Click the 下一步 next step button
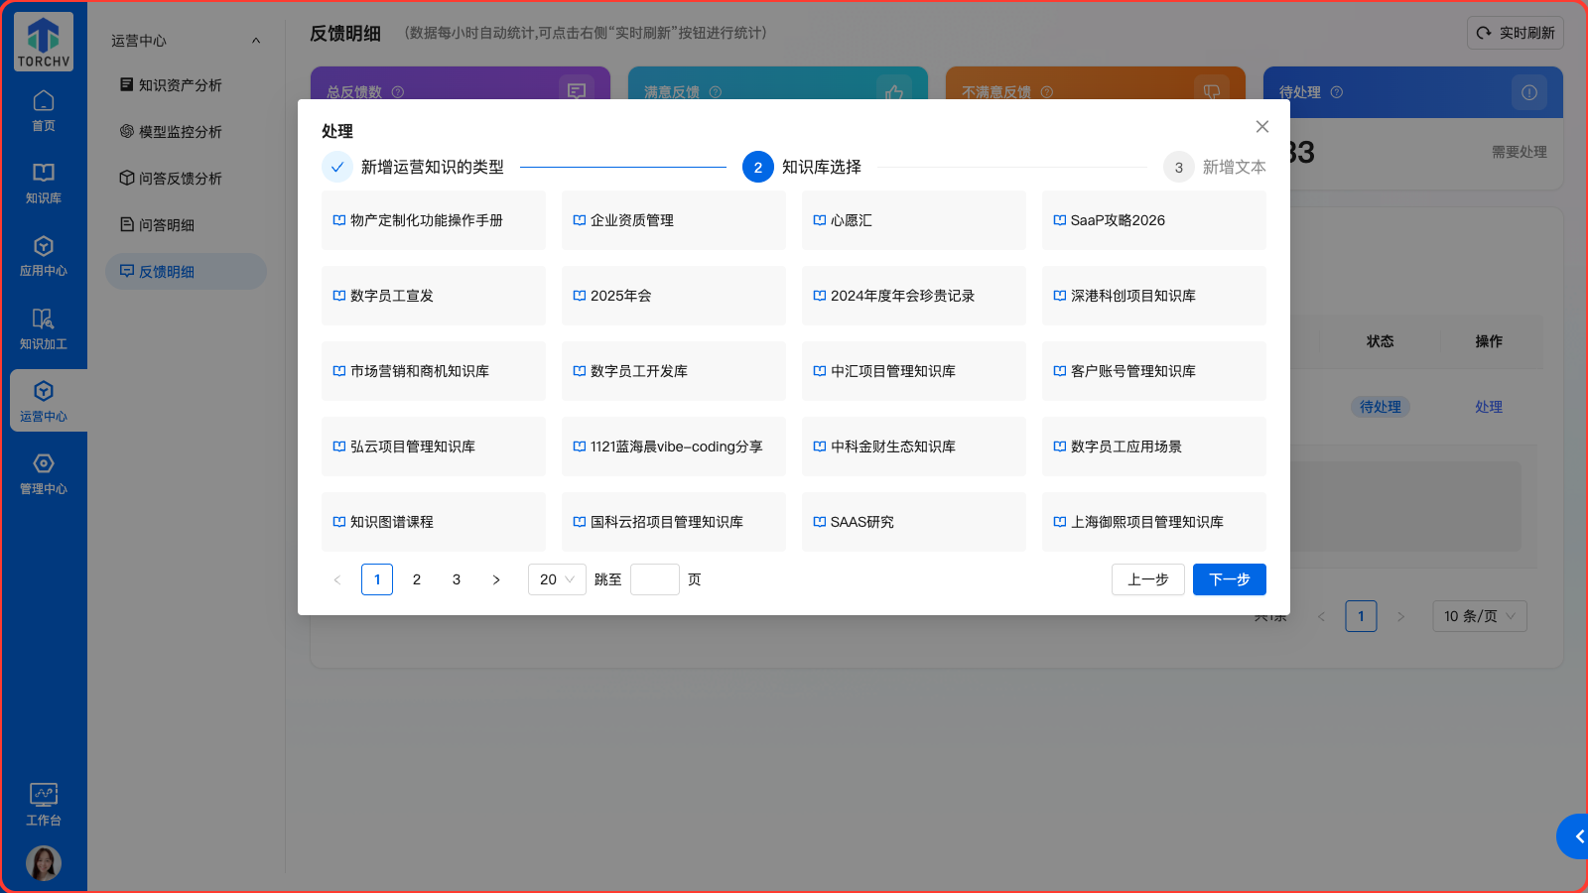Screen dimensions: 1588x893 tap(1229, 579)
